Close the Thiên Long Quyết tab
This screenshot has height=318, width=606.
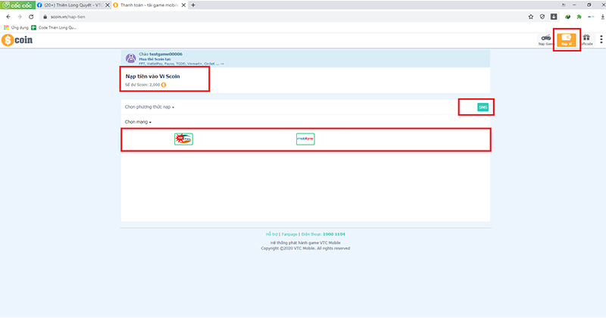[108, 5]
